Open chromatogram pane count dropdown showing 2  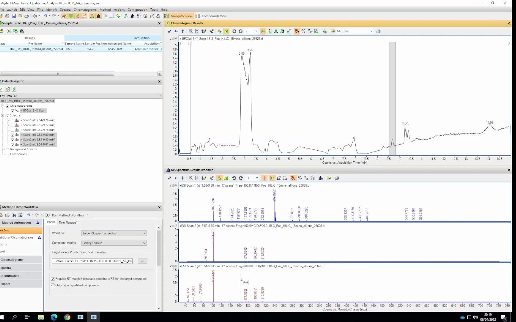pos(256,31)
